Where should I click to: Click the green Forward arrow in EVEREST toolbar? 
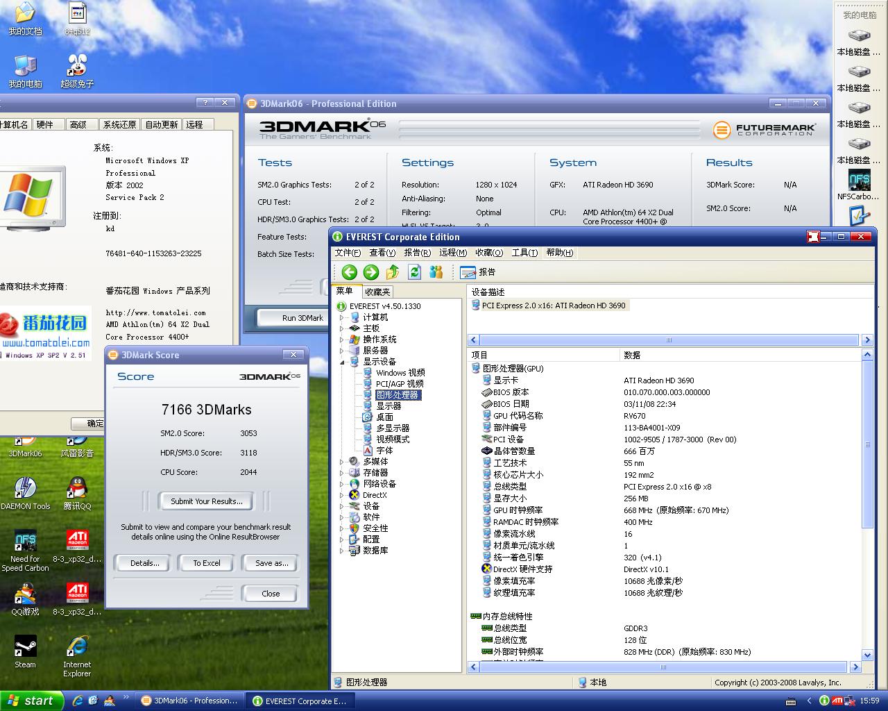point(371,272)
